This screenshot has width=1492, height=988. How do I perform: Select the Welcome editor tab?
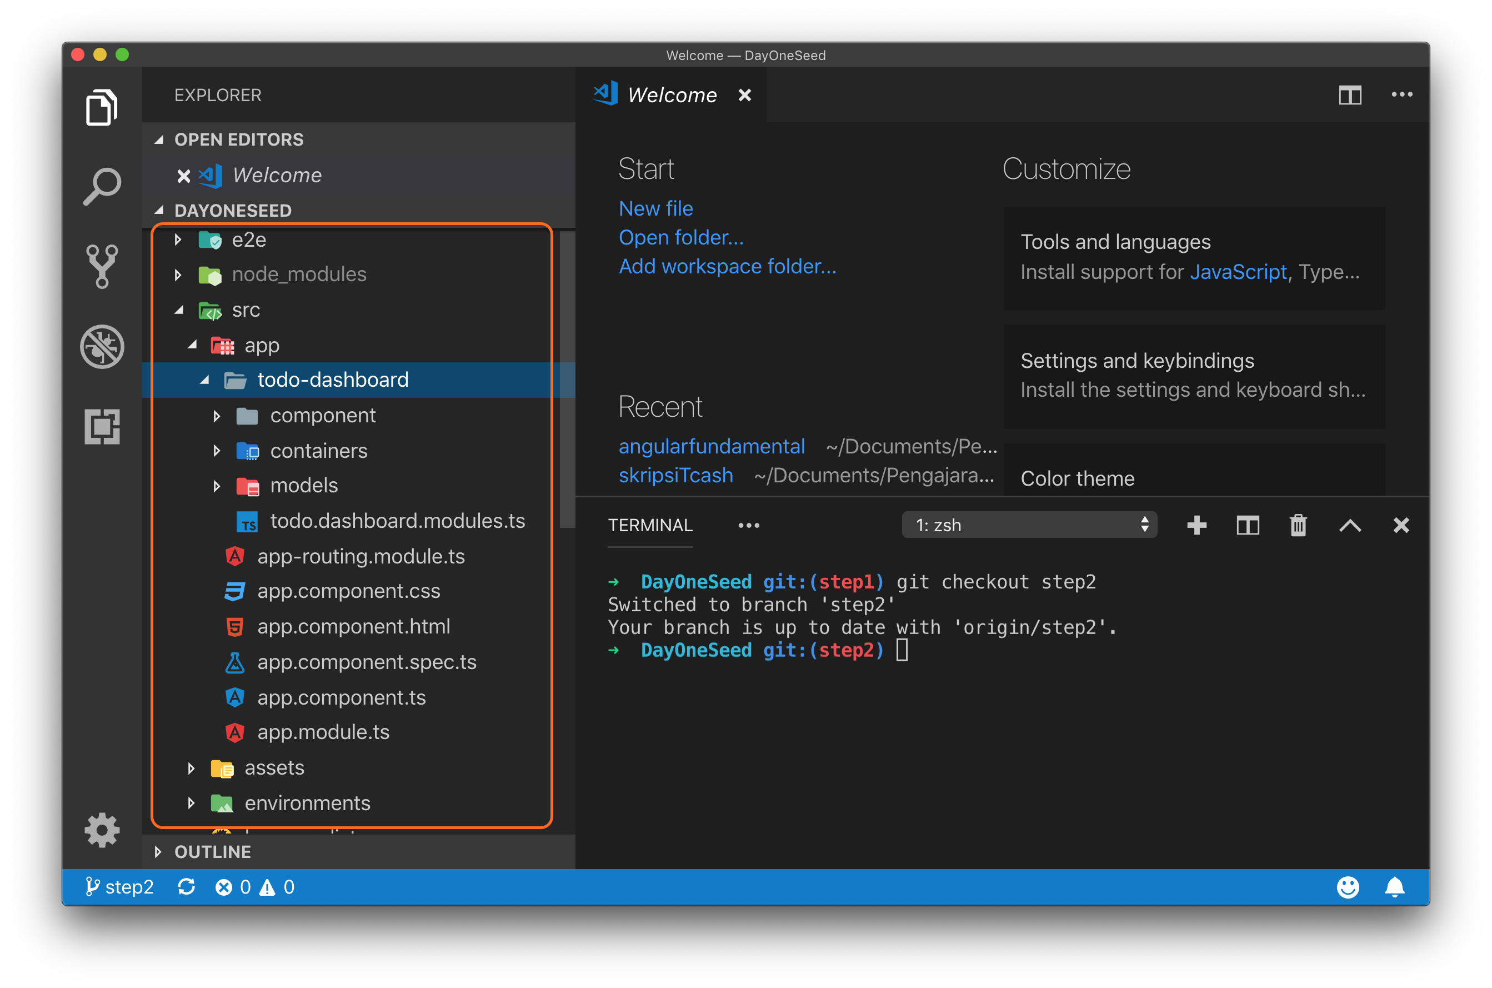pos(672,95)
